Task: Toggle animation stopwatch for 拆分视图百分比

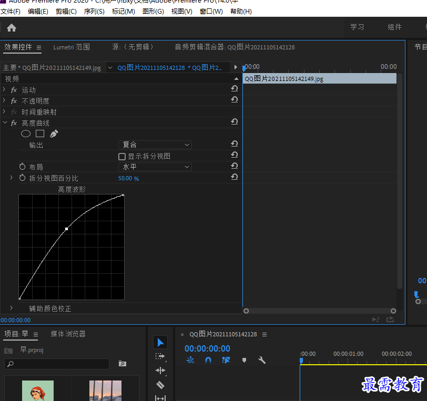Action: click(x=22, y=178)
